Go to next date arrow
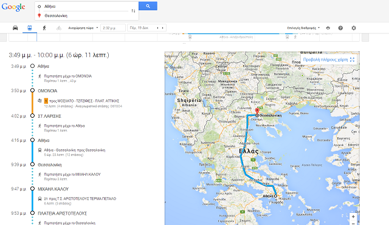The width and height of the screenshot is (389, 225). tap(162, 28)
